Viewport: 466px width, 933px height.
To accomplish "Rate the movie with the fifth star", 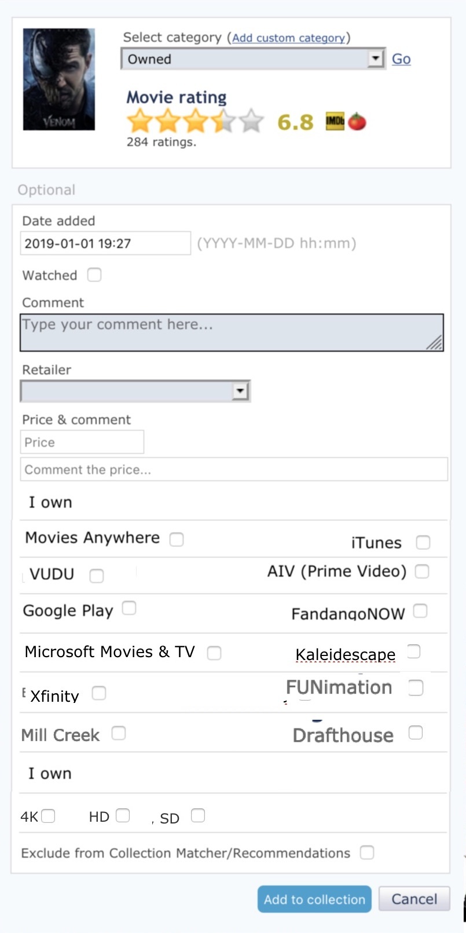I will pyautogui.click(x=251, y=121).
